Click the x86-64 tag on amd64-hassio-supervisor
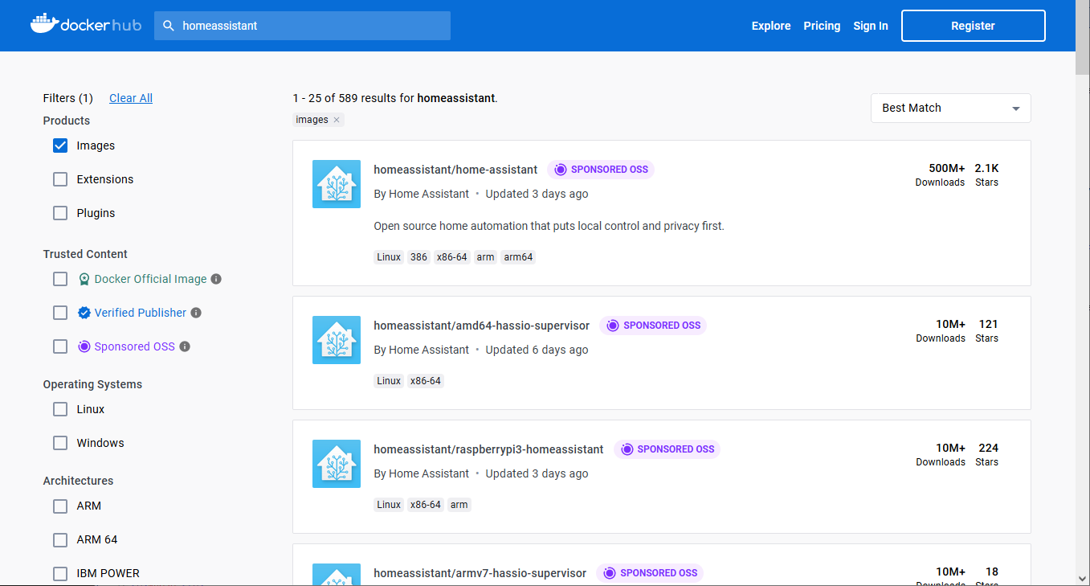This screenshot has height=586, width=1090. point(426,381)
